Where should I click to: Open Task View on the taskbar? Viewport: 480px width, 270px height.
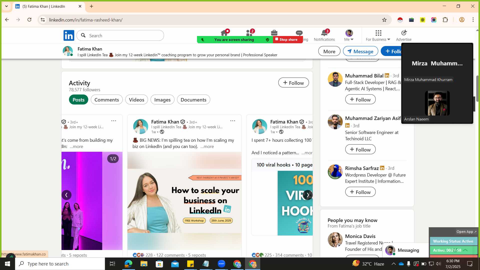[x=112, y=264]
